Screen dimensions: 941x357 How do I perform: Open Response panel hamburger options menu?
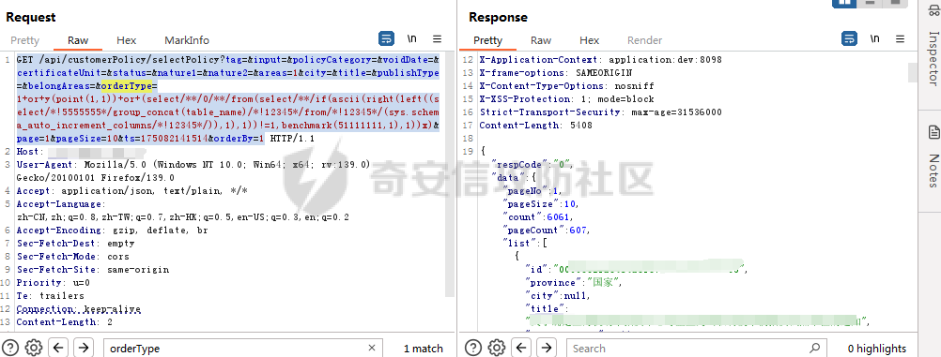tap(901, 39)
